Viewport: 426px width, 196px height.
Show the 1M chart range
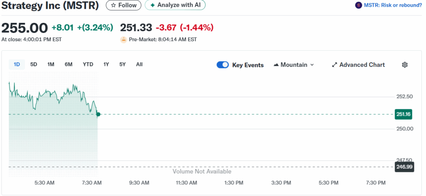pyautogui.click(x=51, y=64)
